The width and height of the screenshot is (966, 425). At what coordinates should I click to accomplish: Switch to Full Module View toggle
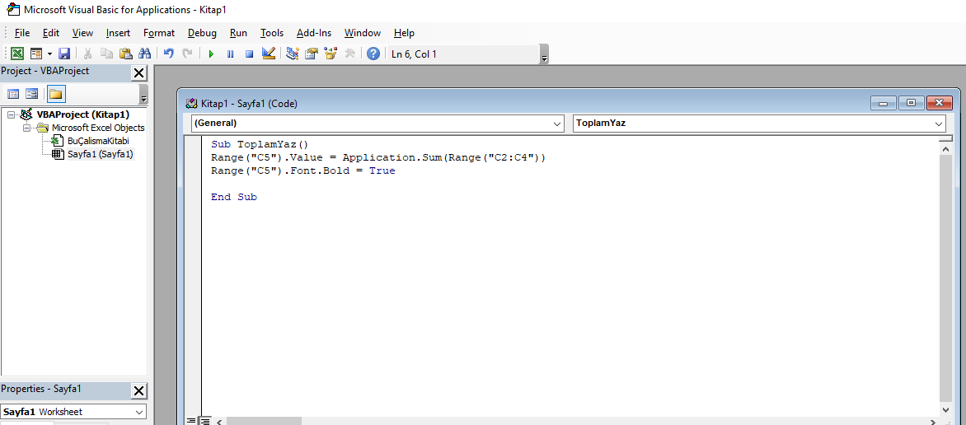[205, 421]
